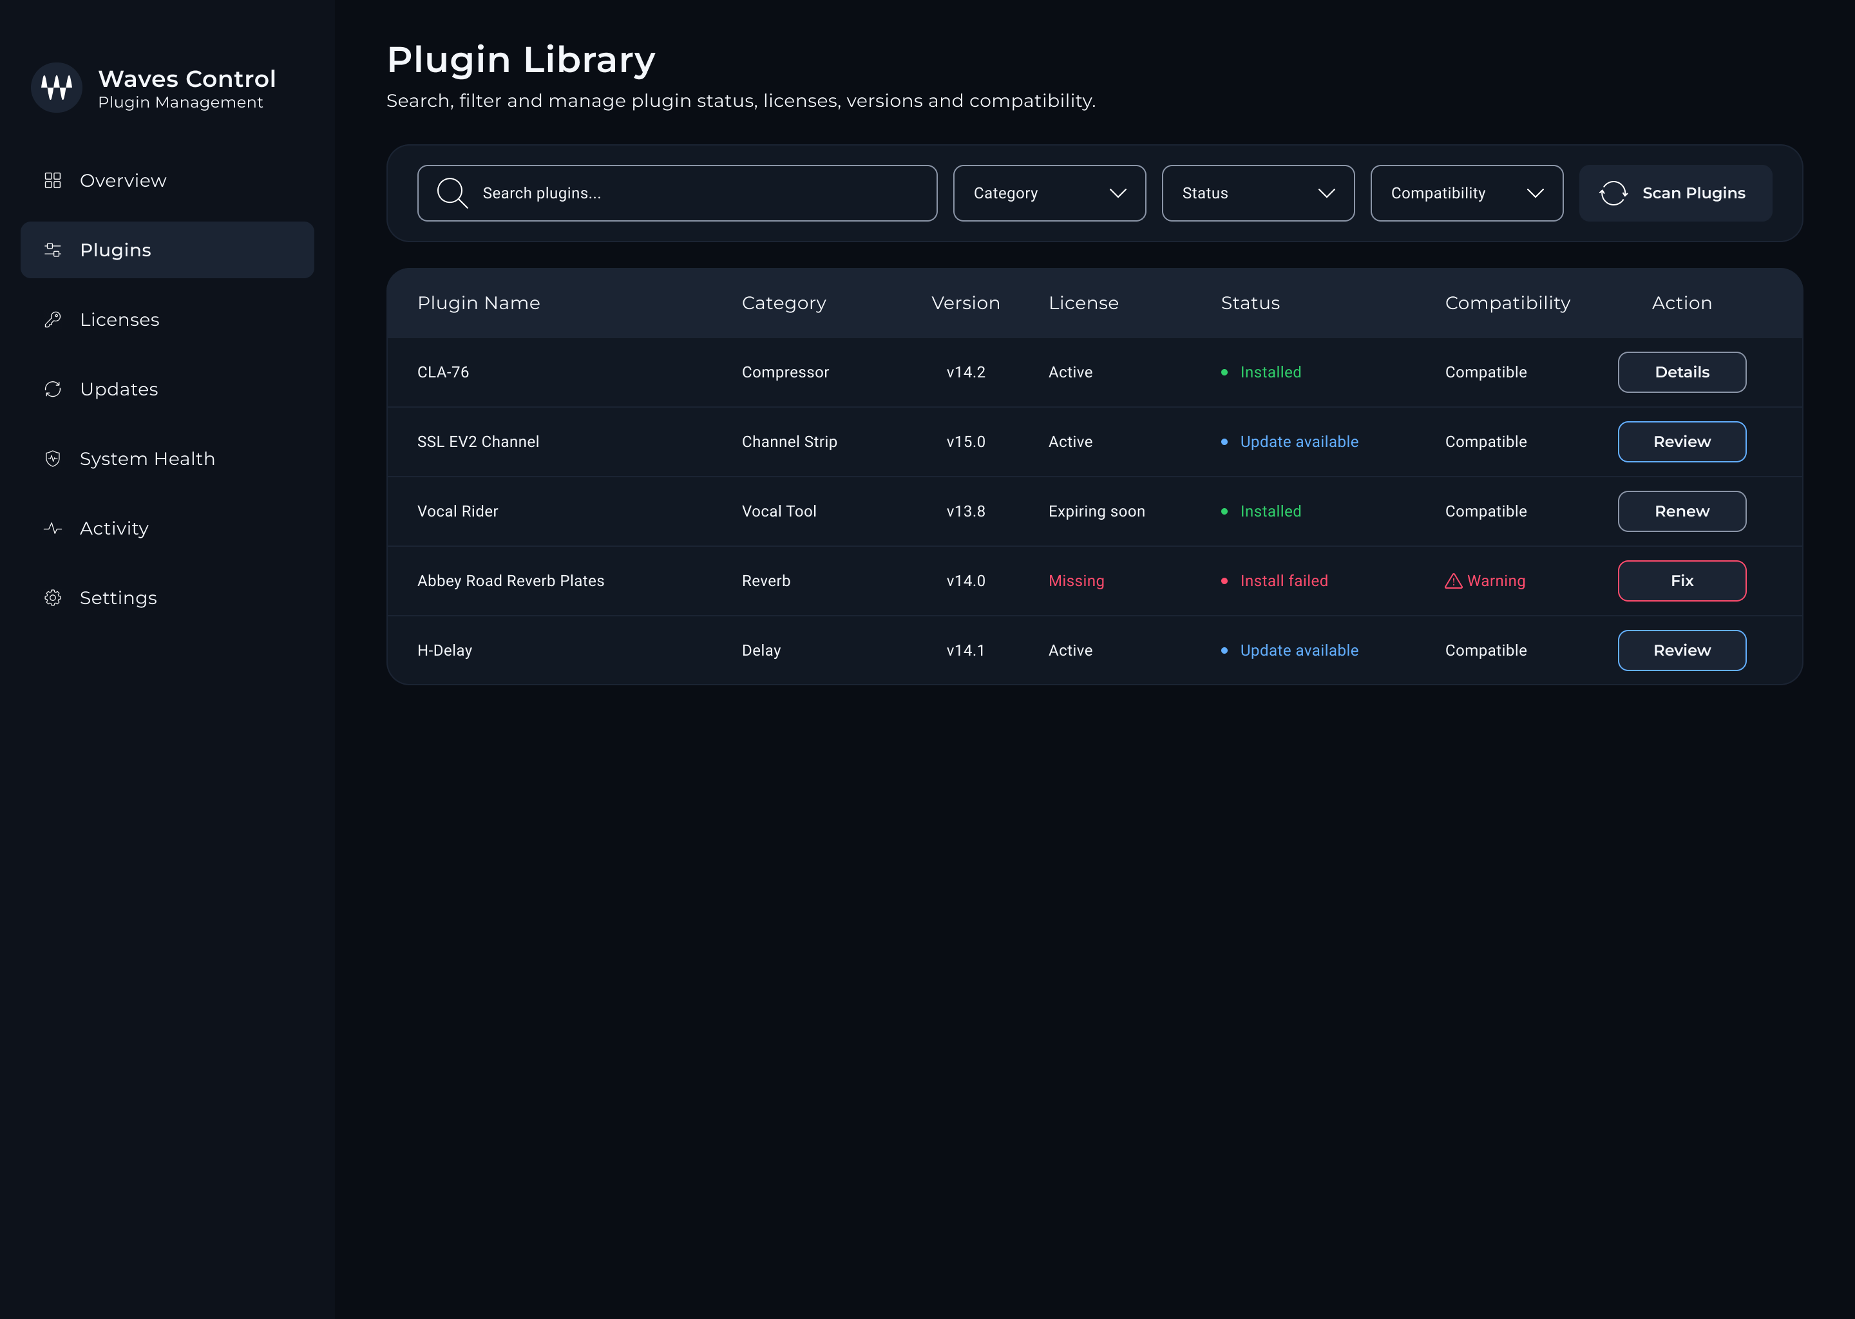Click the License column header
1855x1319 pixels.
point(1083,303)
